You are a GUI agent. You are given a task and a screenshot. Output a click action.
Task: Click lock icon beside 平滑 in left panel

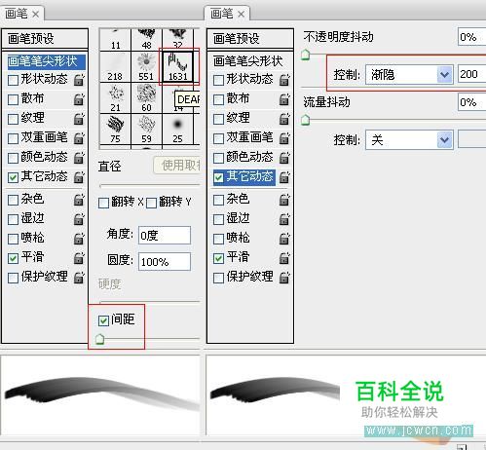tap(79, 258)
